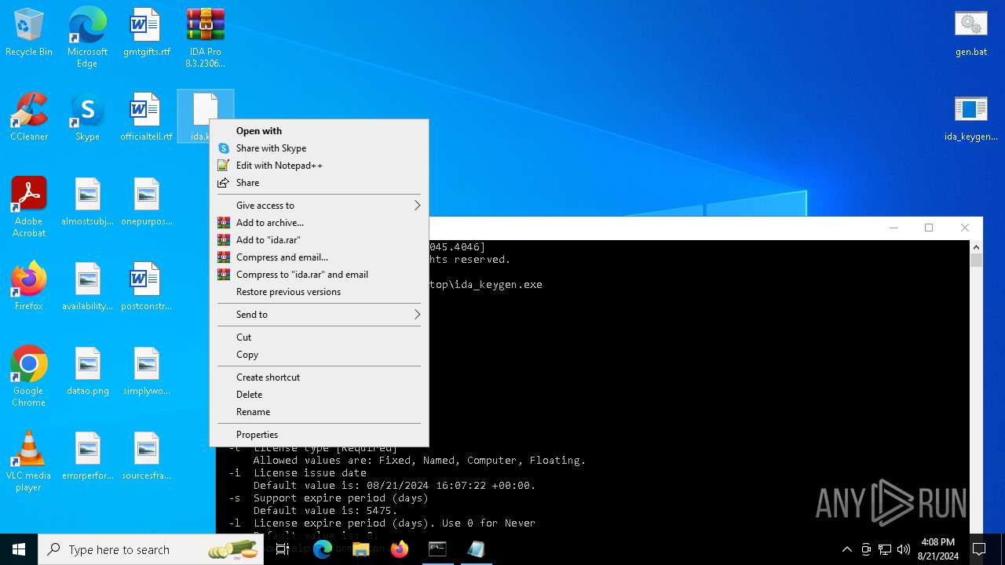Viewport: 1005px width, 565px height.
Task: Open the notification center
Action: (x=979, y=549)
